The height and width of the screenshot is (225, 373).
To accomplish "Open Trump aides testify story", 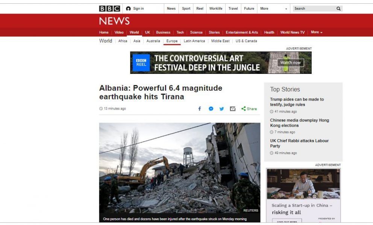I will pyautogui.click(x=297, y=102).
